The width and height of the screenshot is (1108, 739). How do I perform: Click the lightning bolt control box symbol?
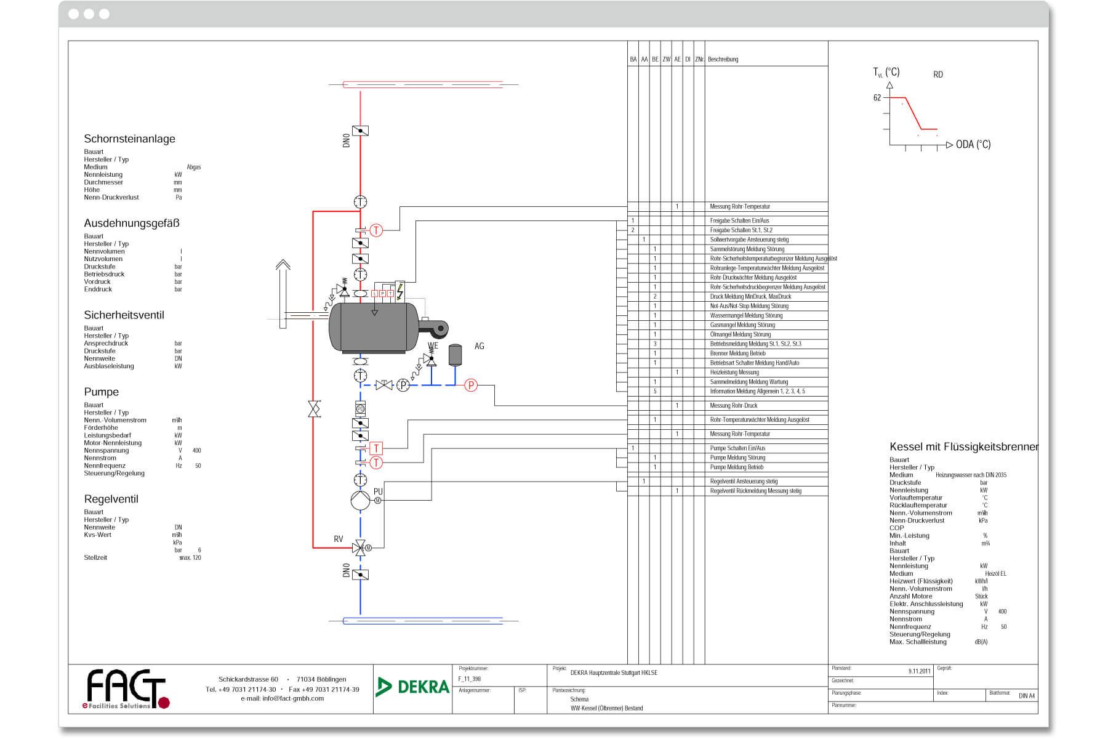click(400, 291)
